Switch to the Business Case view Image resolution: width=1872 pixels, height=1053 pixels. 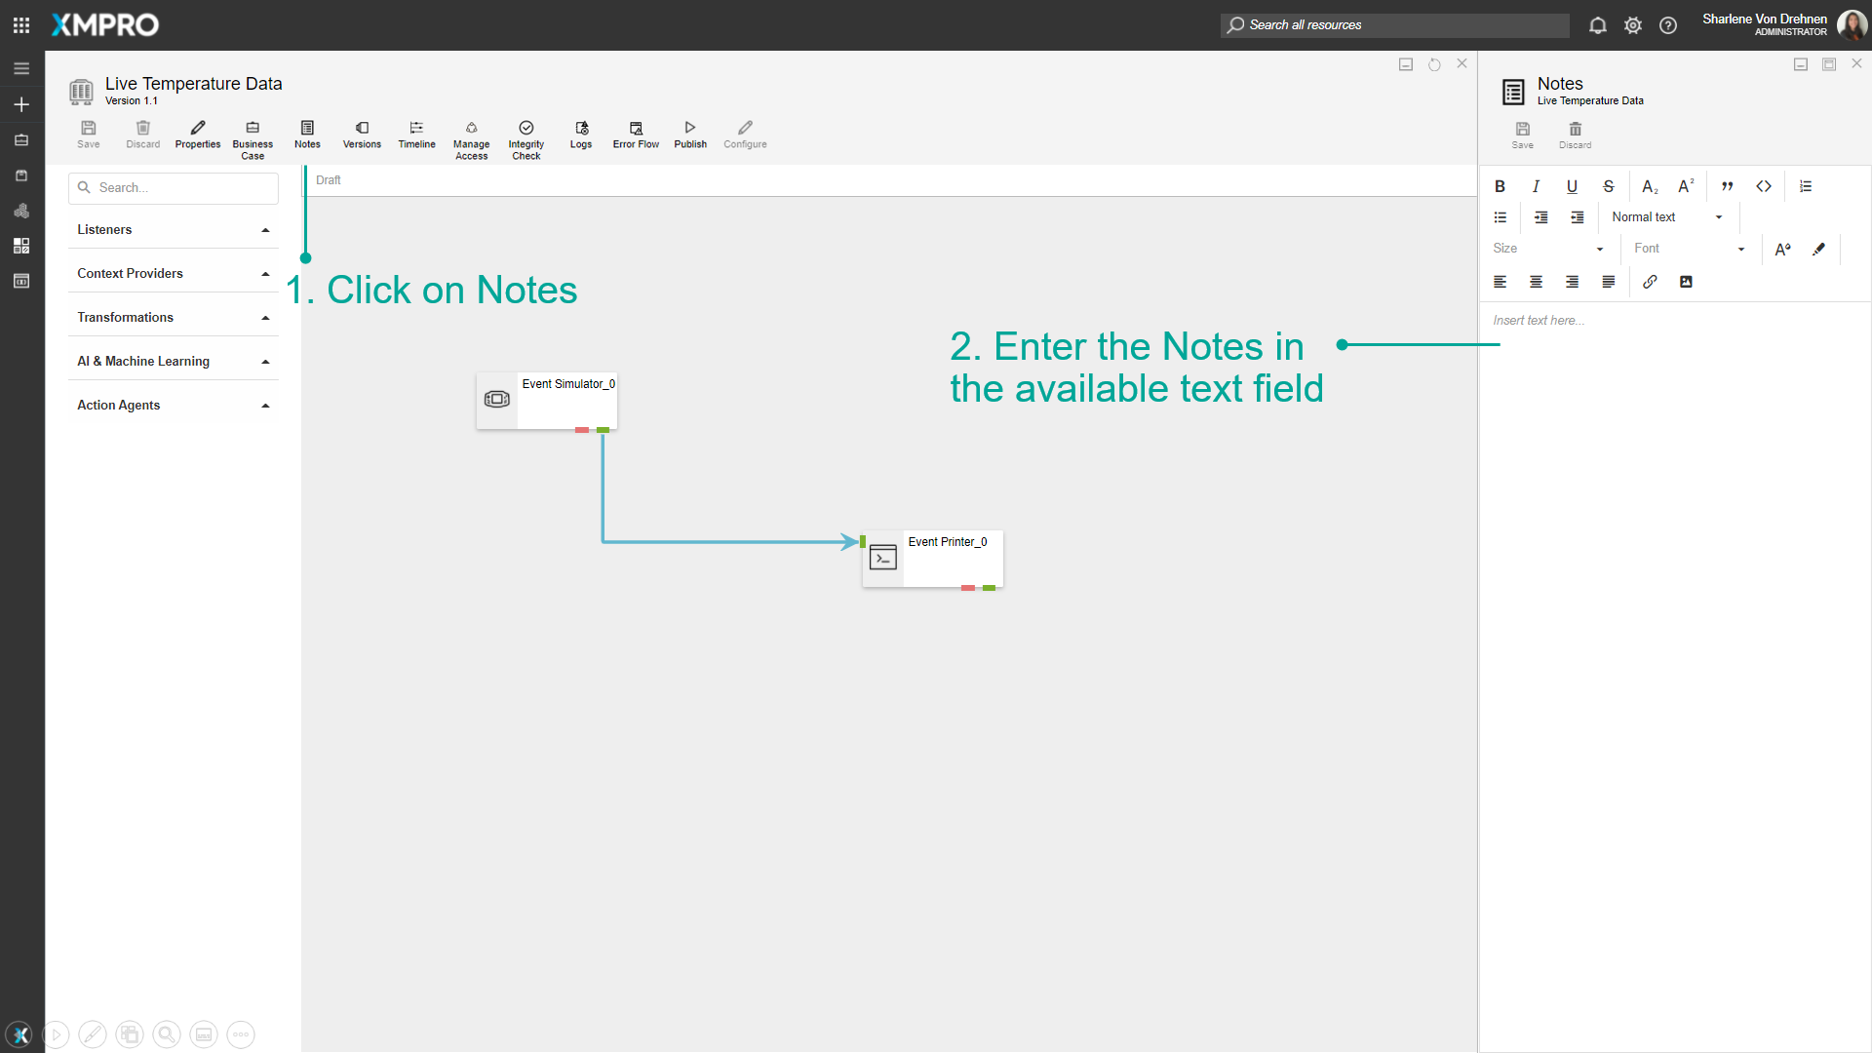click(x=253, y=136)
